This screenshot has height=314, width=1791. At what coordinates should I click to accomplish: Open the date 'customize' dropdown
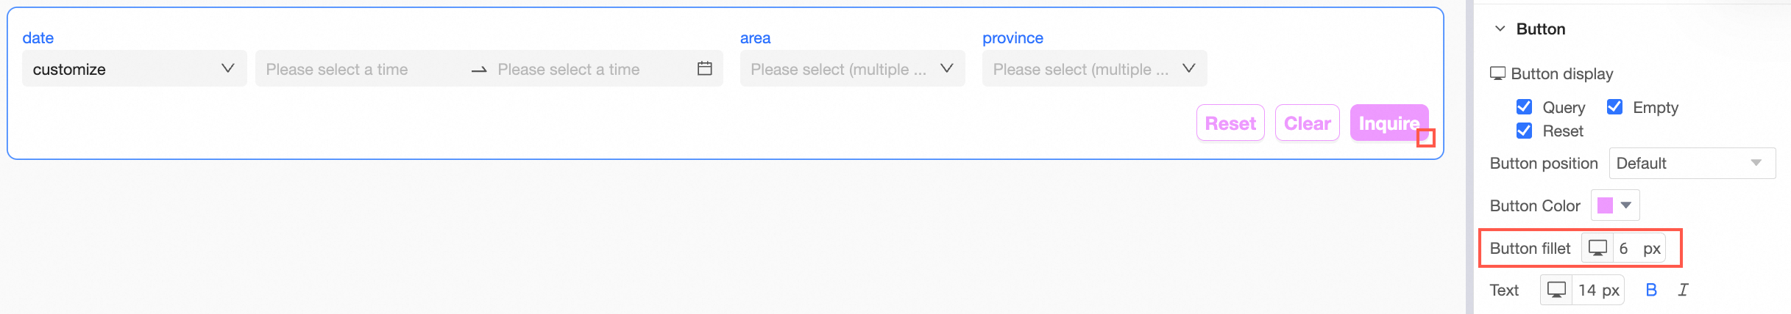point(134,69)
